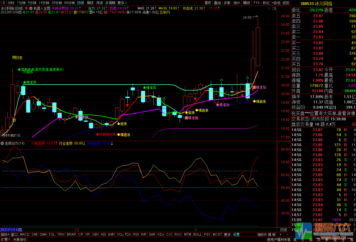Open the 指标B indicator dropdown
Image resolution: width=356 pixels, height=242 pixels.
pyautogui.click(x=262, y=234)
